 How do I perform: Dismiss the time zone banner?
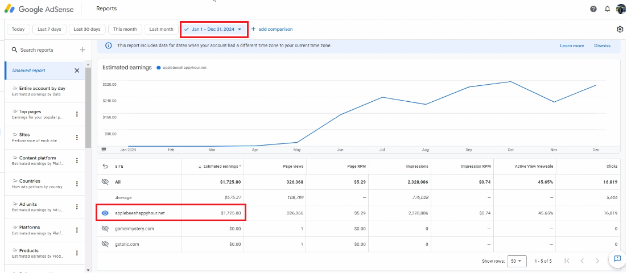pos(602,45)
